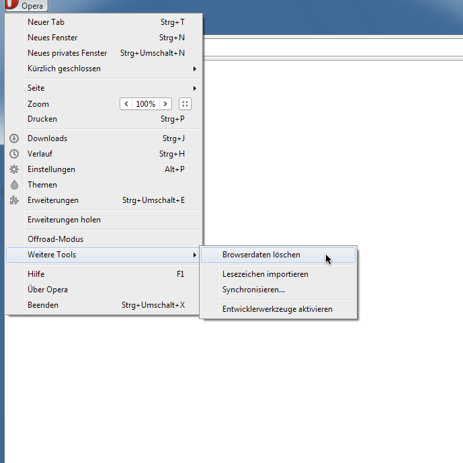Open a new tab via Neuer Tab
Image resolution: width=463 pixels, height=463 pixels.
(x=104, y=22)
